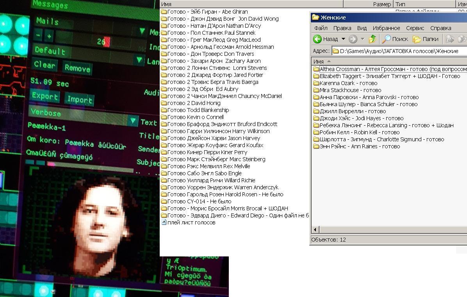This screenshot has width=467, height=297.
Task: Open the Mails dropdown arrow
Action: click(142, 31)
